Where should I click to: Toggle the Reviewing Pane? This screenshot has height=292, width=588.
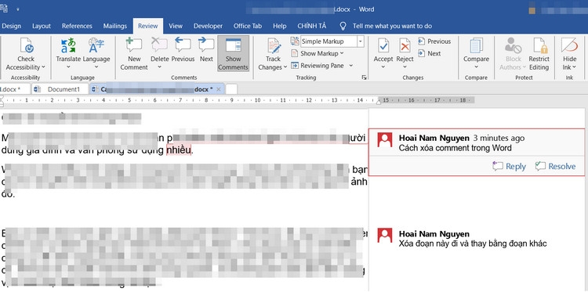322,66
